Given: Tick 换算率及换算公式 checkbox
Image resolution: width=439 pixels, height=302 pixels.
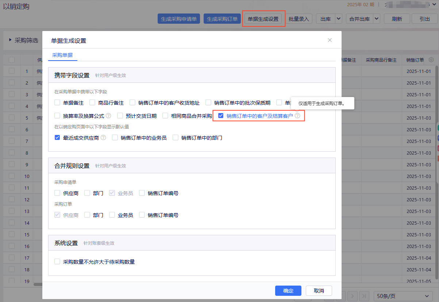Looking at the screenshot, I should tap(57, 116).
